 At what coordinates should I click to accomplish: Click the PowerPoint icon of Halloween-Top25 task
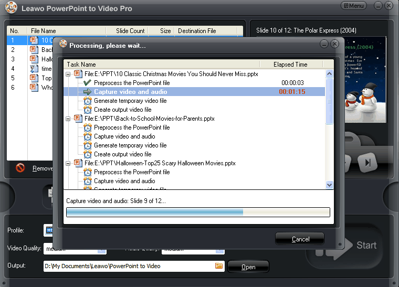coord(78,163)
